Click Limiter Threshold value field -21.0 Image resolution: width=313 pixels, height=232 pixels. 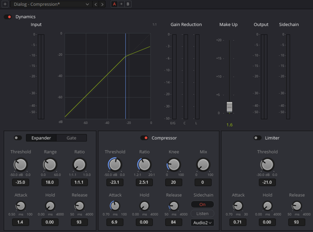coord(267,183)
